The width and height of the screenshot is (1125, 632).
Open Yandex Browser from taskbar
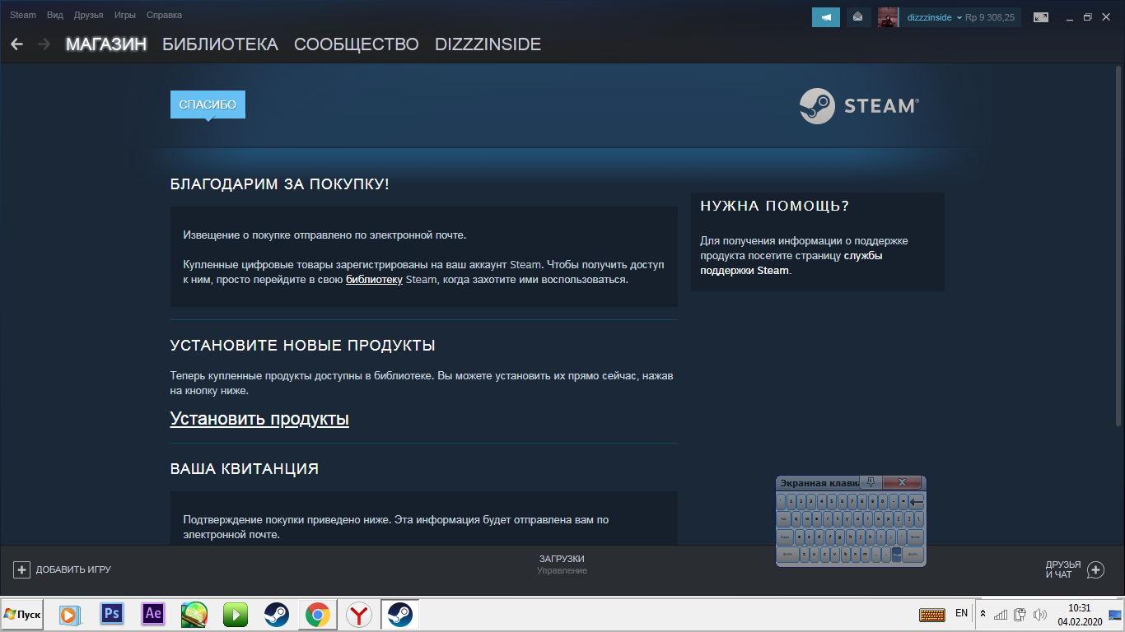click(359, 615)
